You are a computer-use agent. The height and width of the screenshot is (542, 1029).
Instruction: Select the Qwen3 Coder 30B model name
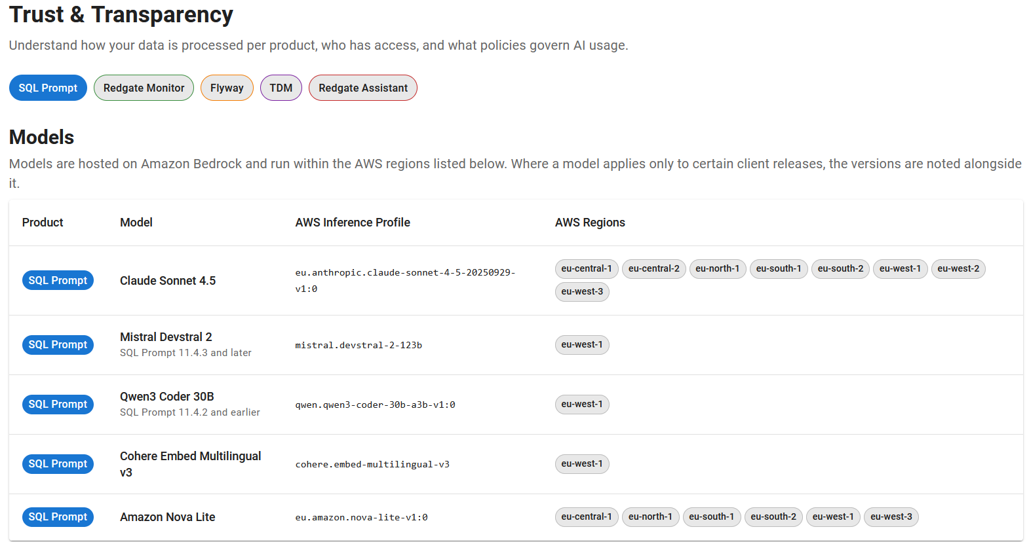pyautogui.click(x=167, y=397)
